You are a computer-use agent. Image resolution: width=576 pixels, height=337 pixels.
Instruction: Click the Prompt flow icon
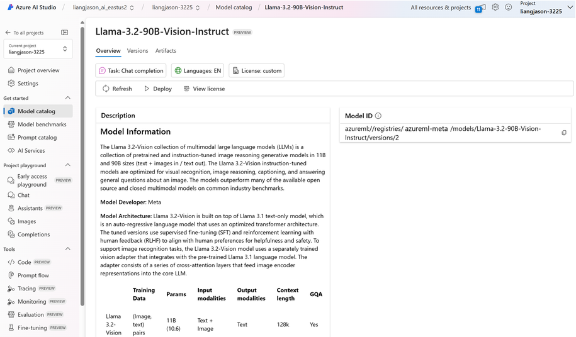(11, 275)
